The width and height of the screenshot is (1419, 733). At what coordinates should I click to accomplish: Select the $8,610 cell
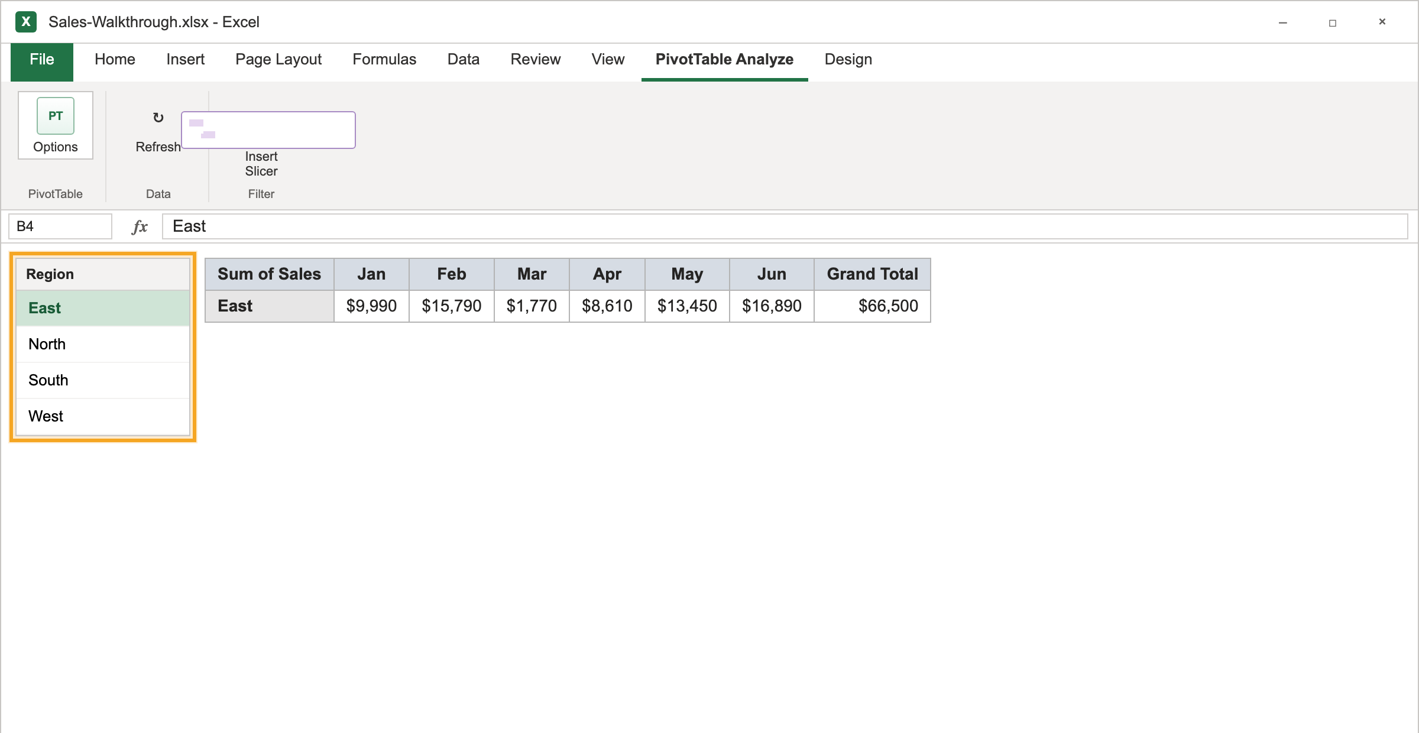point(607,306)
